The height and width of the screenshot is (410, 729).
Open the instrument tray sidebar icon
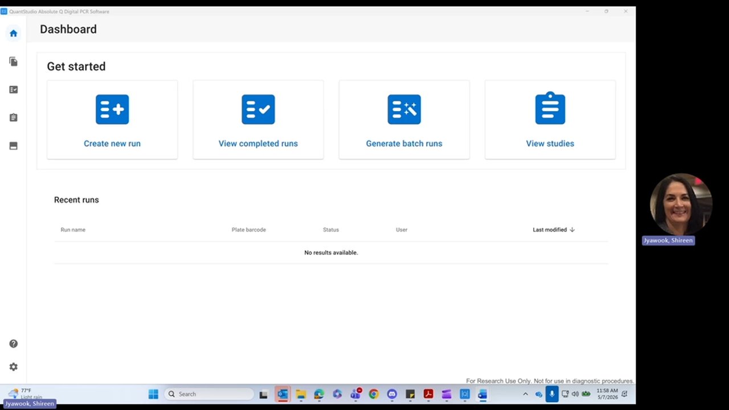click(14, 146)
